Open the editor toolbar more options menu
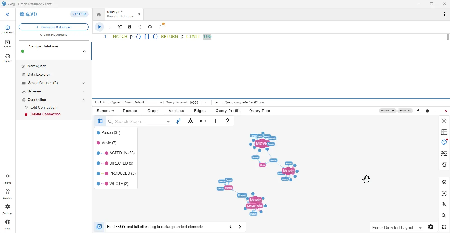This screenshot has height=233, width=450. pyautogui.click(x=160, y=27)
